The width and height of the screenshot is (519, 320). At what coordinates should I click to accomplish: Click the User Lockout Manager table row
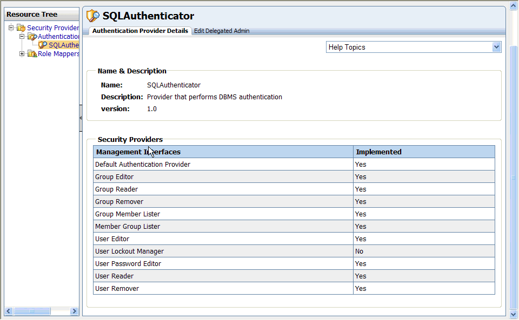216,251
